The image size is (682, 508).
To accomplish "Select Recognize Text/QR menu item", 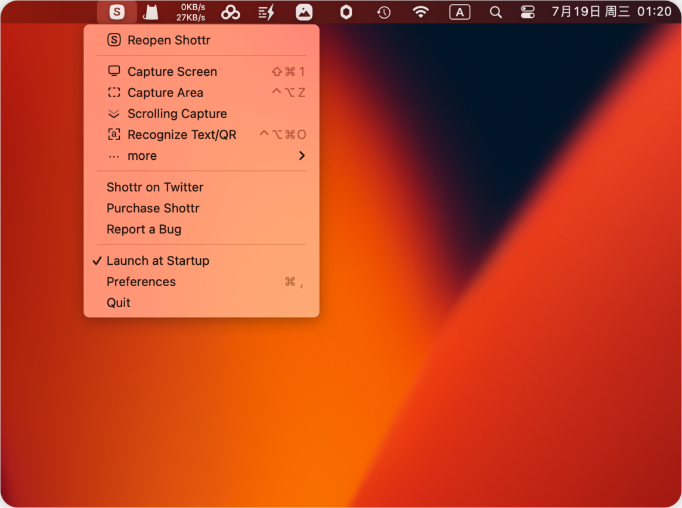I will click(201, 135).
